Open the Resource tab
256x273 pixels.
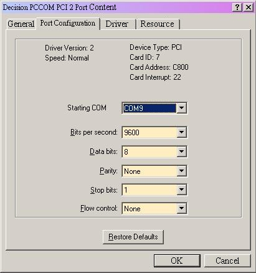157,24
